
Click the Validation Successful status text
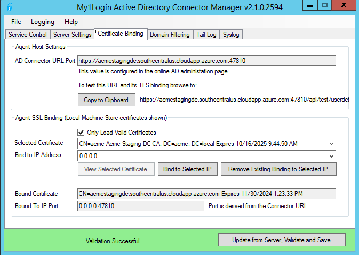[113, 241]
